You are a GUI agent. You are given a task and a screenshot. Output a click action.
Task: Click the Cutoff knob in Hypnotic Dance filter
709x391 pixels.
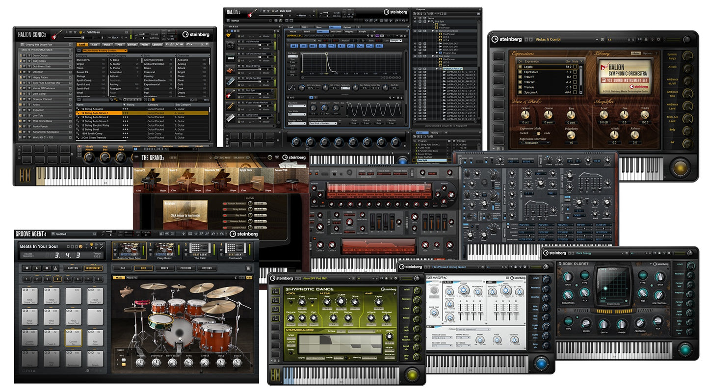[341, 302]
